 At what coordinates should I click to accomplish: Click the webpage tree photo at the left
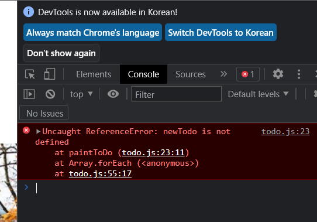click(x=9, y=183)
